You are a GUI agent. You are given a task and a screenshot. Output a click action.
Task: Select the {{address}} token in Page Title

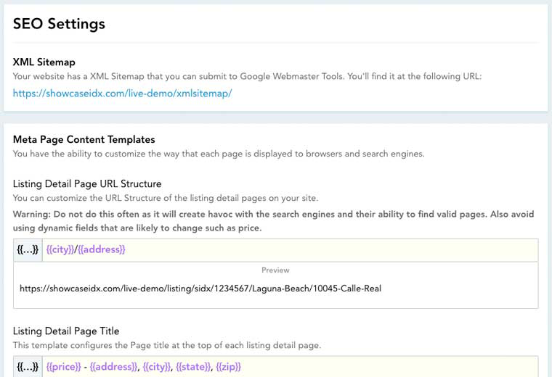point(113,367)
